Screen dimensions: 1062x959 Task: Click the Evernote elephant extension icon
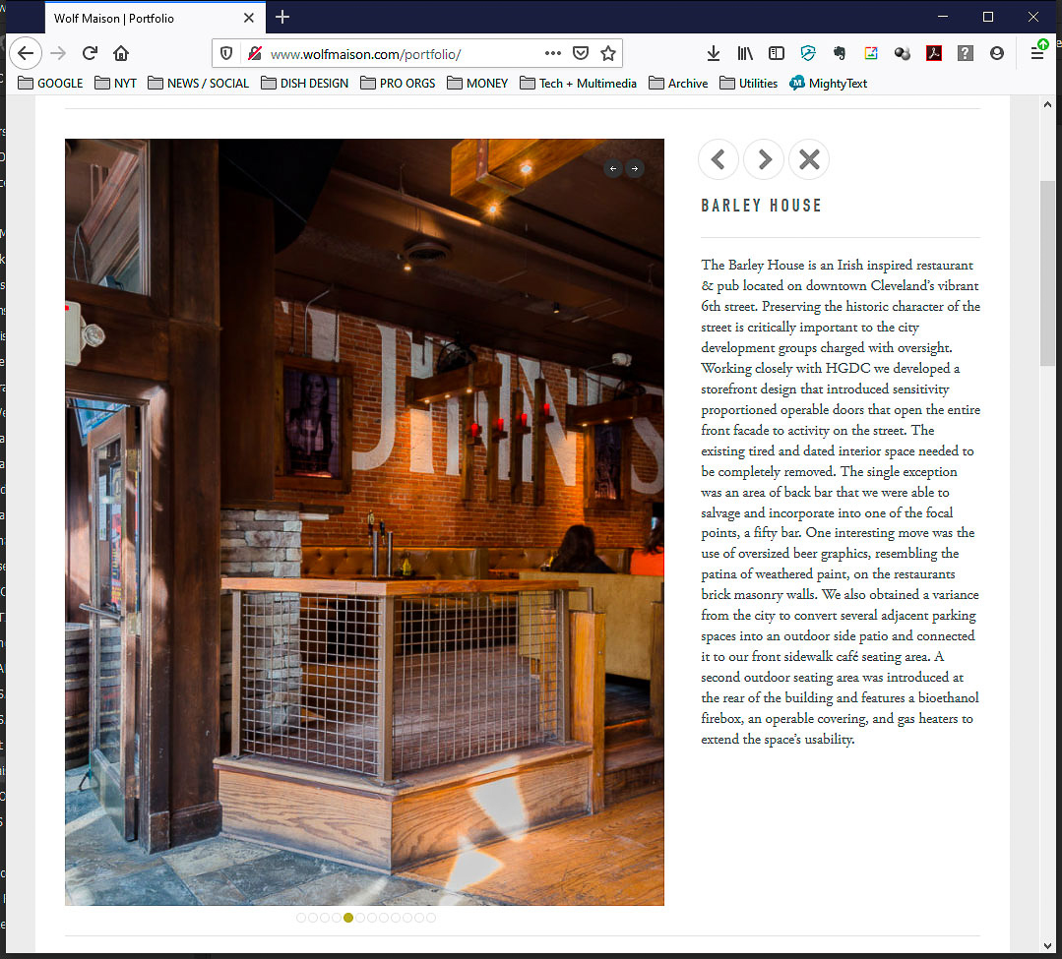pyautogui.click(x=840, y=53)
